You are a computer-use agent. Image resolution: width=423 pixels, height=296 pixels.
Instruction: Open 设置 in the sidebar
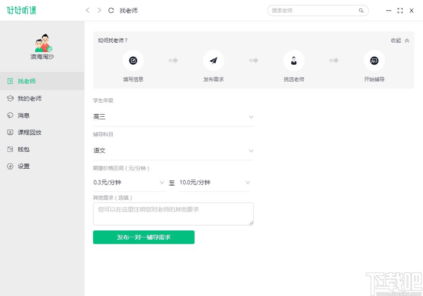42,166
